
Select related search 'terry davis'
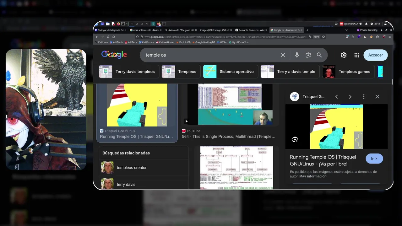point(144,184)
